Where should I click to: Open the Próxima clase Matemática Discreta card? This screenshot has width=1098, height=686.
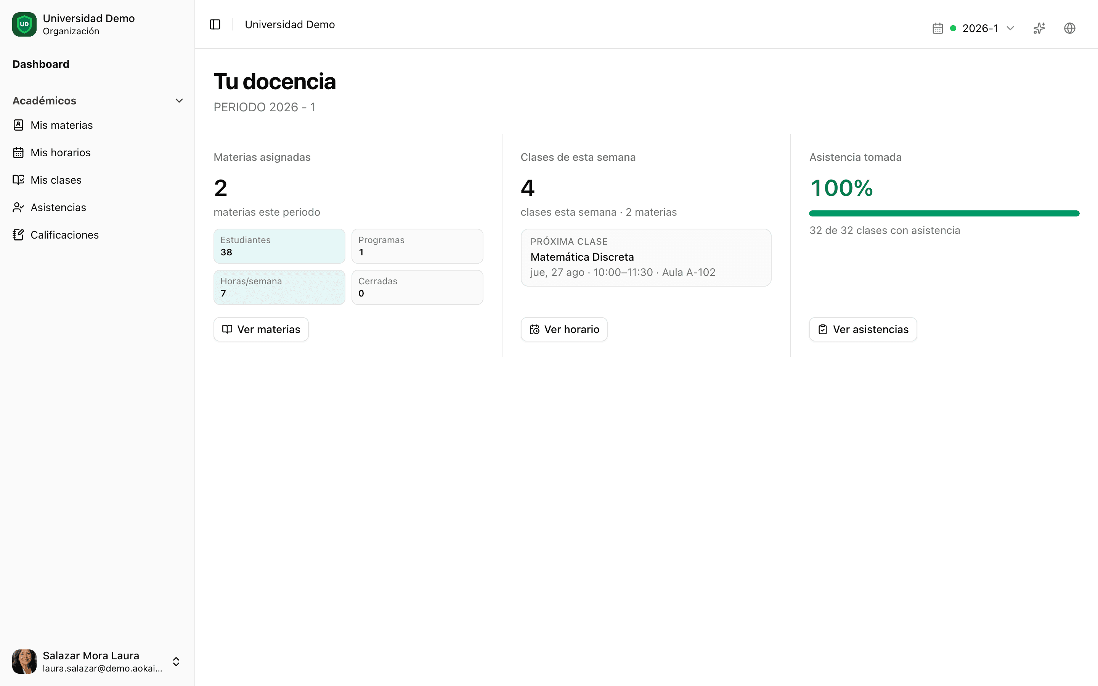click(645, 257)
